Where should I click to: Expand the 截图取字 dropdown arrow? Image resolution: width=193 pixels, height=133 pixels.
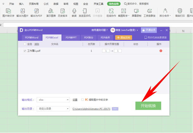129,16
